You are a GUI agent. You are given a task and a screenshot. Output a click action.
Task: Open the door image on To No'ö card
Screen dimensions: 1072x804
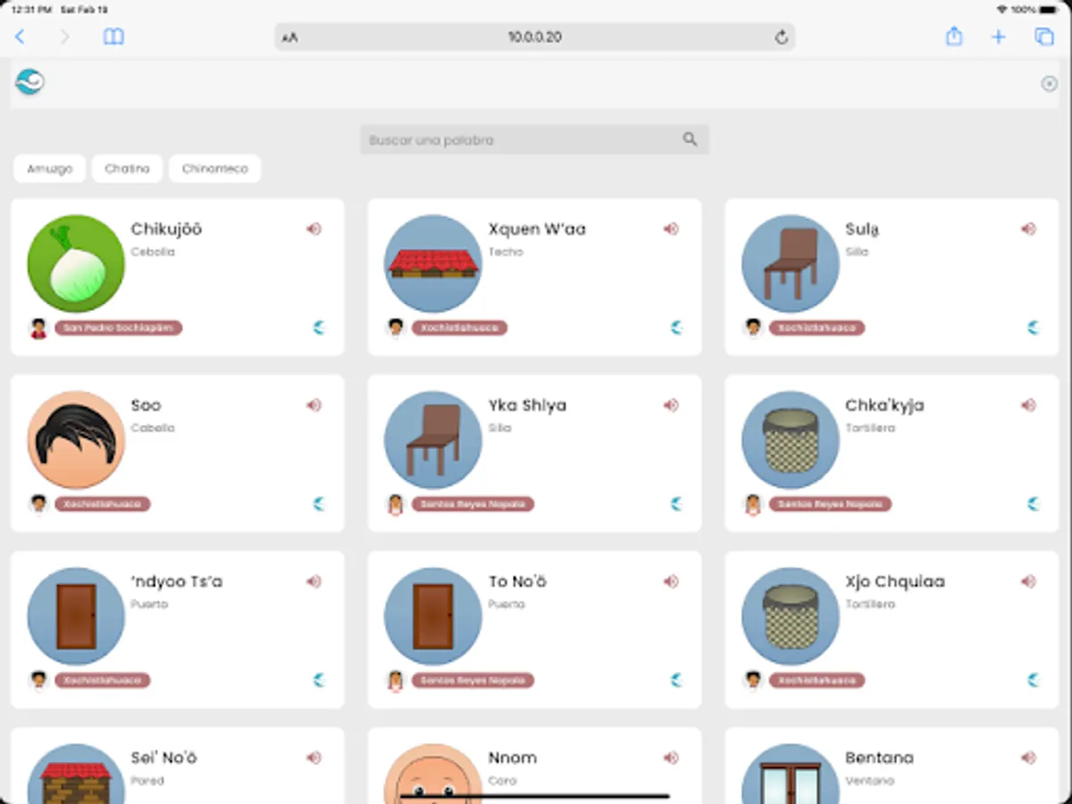(x=433, y=616)
